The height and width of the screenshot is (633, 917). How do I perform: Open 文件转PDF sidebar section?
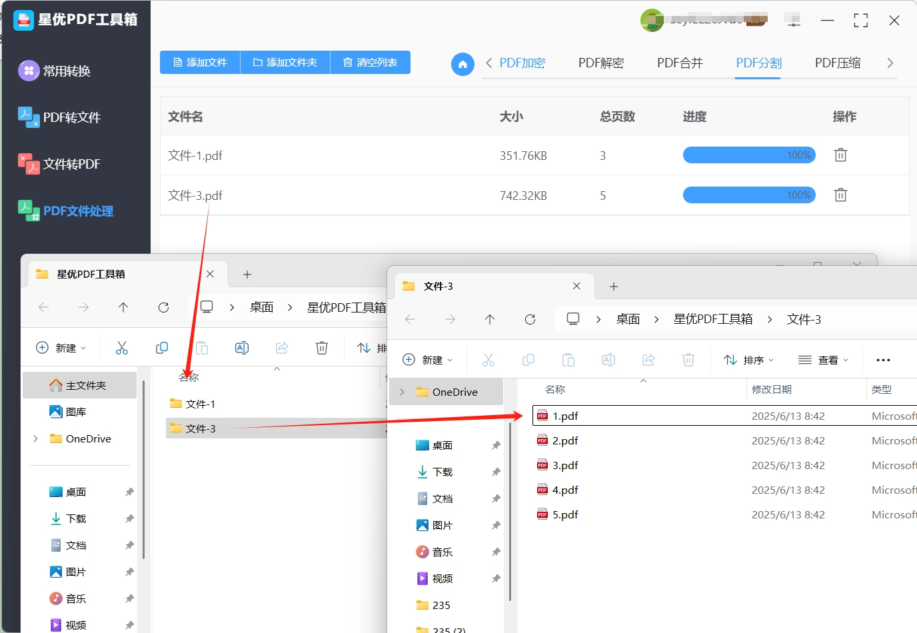[x=59, y=164]
